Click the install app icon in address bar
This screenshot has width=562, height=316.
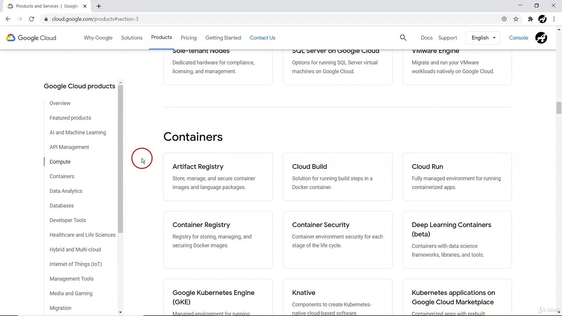pos(504,19)
